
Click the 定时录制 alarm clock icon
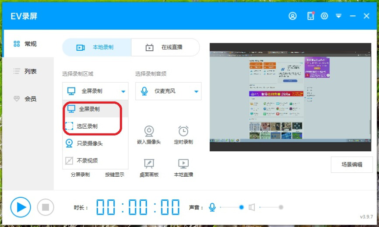click(x=183, y=131)
